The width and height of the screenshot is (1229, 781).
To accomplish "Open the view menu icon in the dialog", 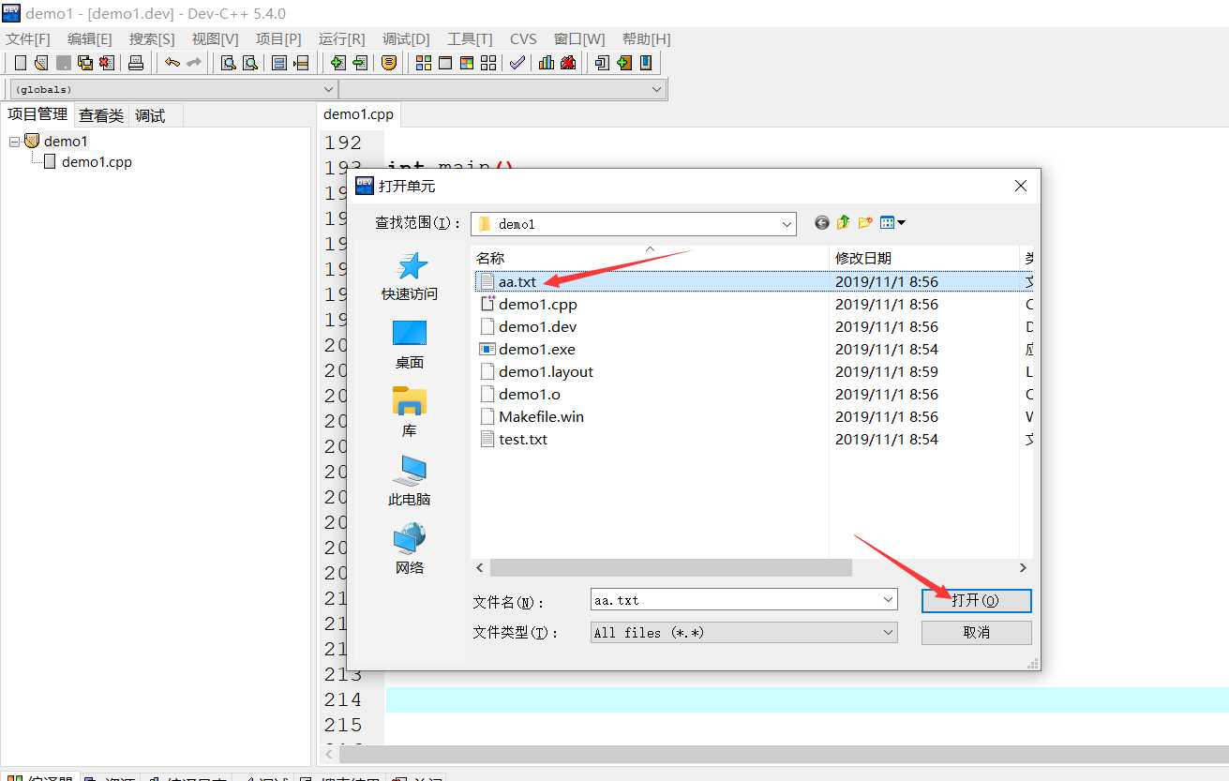I will (892, 223).
